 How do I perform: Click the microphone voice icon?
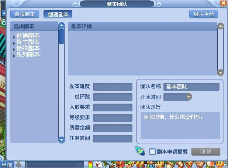18,165
